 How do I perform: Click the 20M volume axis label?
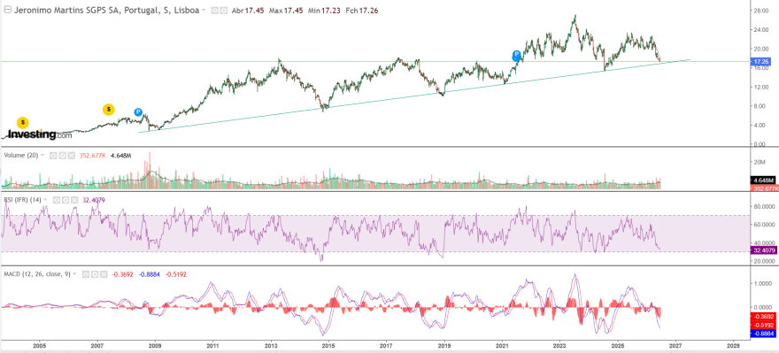[x=760, y=162]
